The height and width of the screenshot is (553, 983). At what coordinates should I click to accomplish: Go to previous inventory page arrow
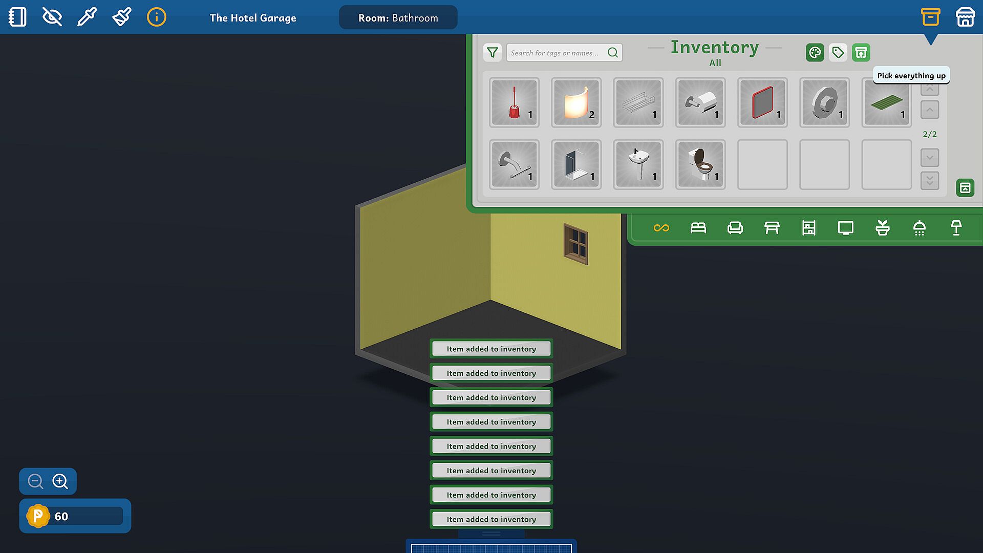(x=930, y=110)
